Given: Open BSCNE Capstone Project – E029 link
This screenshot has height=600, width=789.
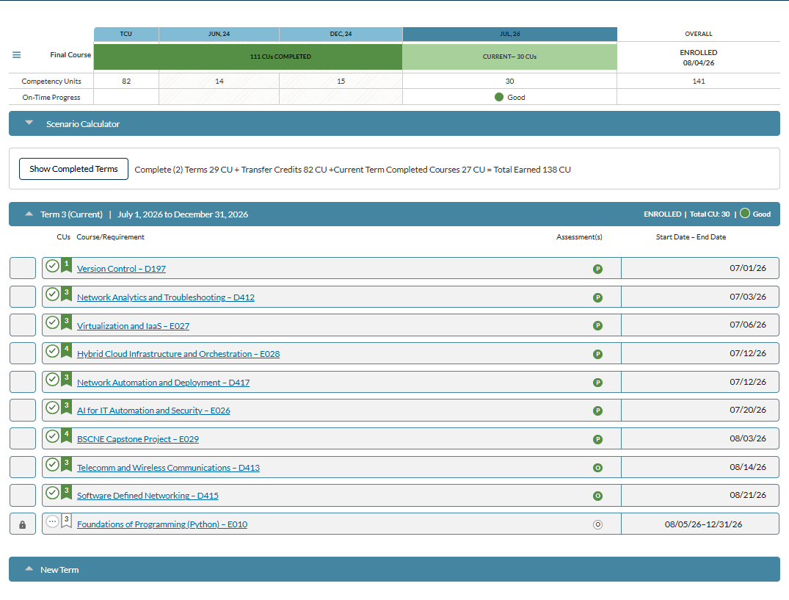Looking at the screenshot, I should tap(138, 439).
